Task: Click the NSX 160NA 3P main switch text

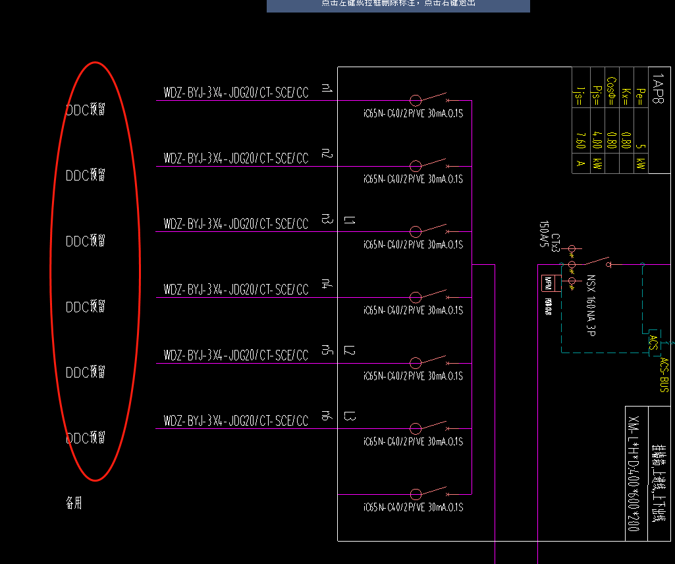Action: pyautogui.click(x=591, y=305)
